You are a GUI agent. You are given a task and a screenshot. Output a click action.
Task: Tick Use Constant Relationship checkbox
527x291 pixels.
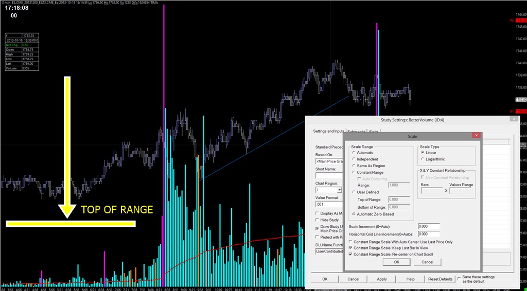tap(423, 177)
